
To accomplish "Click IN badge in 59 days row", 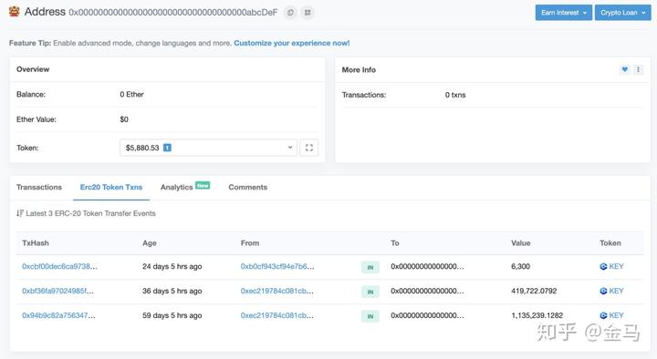I will pyautogui.click(x=370, y=316).
